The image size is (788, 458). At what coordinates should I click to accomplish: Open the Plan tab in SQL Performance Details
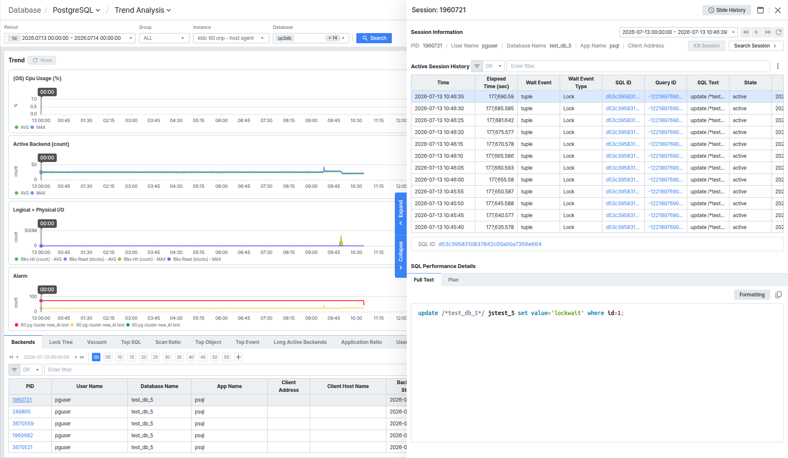453,280
